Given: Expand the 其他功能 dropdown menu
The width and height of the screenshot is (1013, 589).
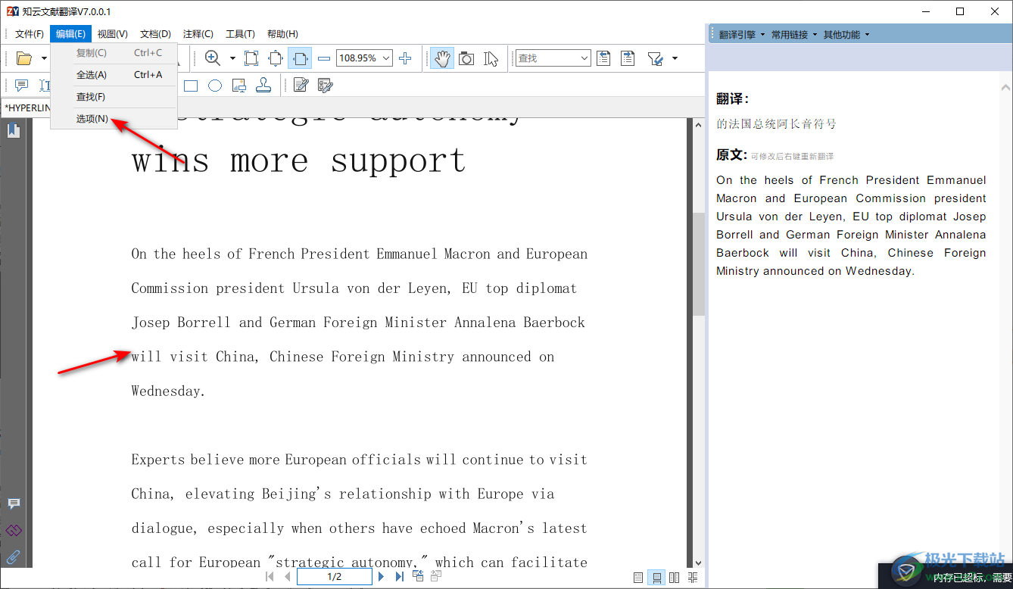Looking at the screenshot, I should (846, 35).
